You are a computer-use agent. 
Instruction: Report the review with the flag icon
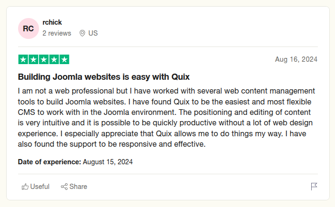tap(314, 187)
